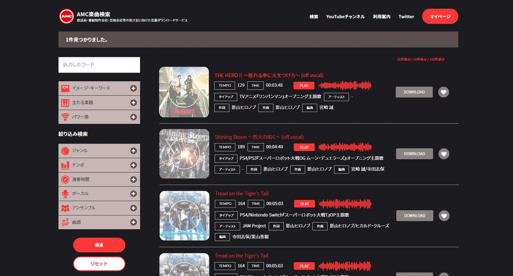This screenshot has width=513, height=276.
Task: Click JAM Project artist name
Action: tap(254, 226)
